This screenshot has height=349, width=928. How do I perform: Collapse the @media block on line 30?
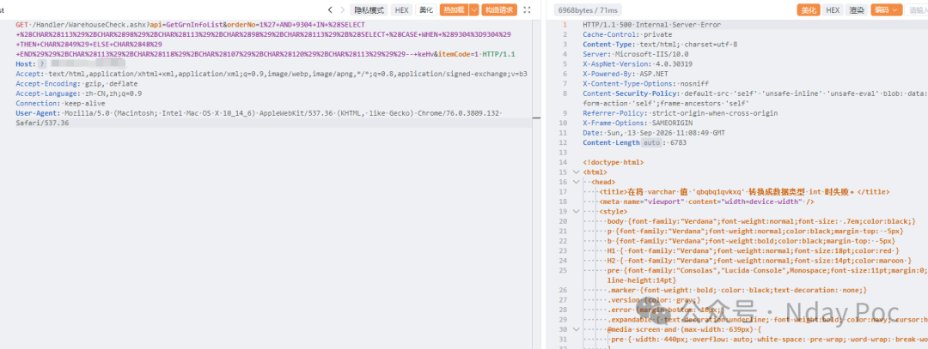(x=577, y=329)
